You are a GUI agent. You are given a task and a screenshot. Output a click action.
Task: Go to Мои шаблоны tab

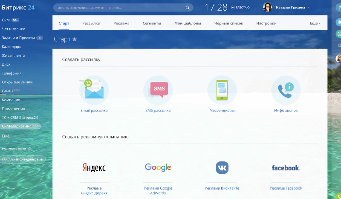[x=188, y=23]
